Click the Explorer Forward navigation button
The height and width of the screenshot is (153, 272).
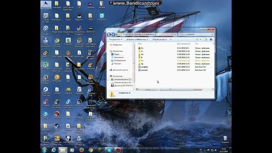pyautogui.click(x=113, y=34)
